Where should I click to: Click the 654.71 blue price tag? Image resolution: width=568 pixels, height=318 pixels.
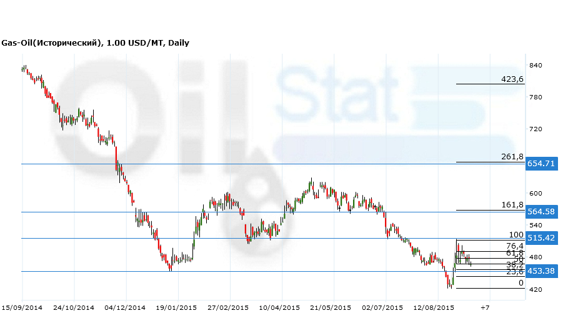point(541,164)
